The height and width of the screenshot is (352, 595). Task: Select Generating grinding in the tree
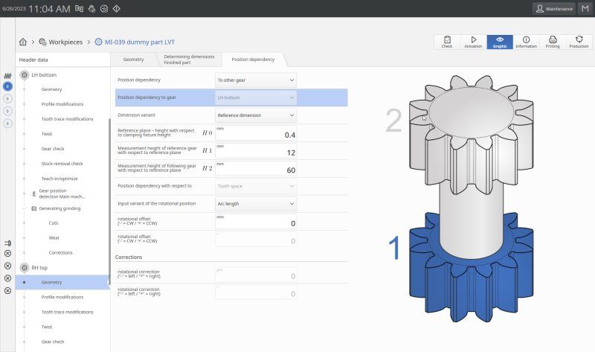click(x=59, y=208)
